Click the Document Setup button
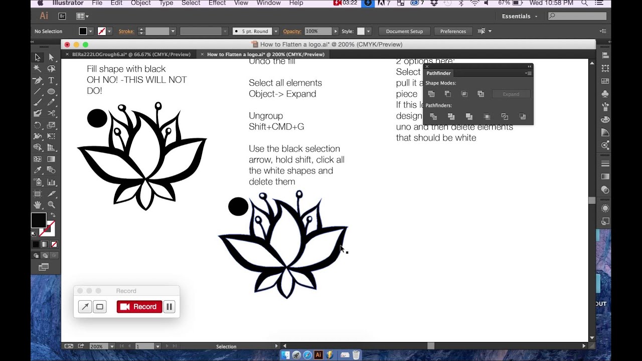Viewport: 642px width, 361px height. pyautogui.click(x=404, y=31)
